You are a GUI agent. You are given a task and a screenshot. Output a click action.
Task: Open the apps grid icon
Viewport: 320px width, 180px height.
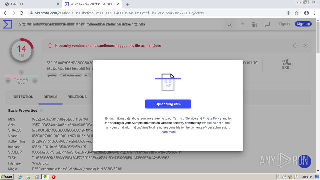pos(255,24)
